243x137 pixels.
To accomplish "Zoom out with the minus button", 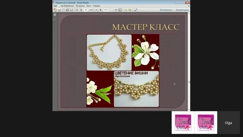I will 96,10.
